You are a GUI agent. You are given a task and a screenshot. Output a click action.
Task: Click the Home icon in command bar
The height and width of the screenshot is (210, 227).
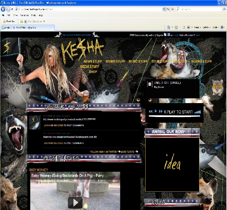169,27
